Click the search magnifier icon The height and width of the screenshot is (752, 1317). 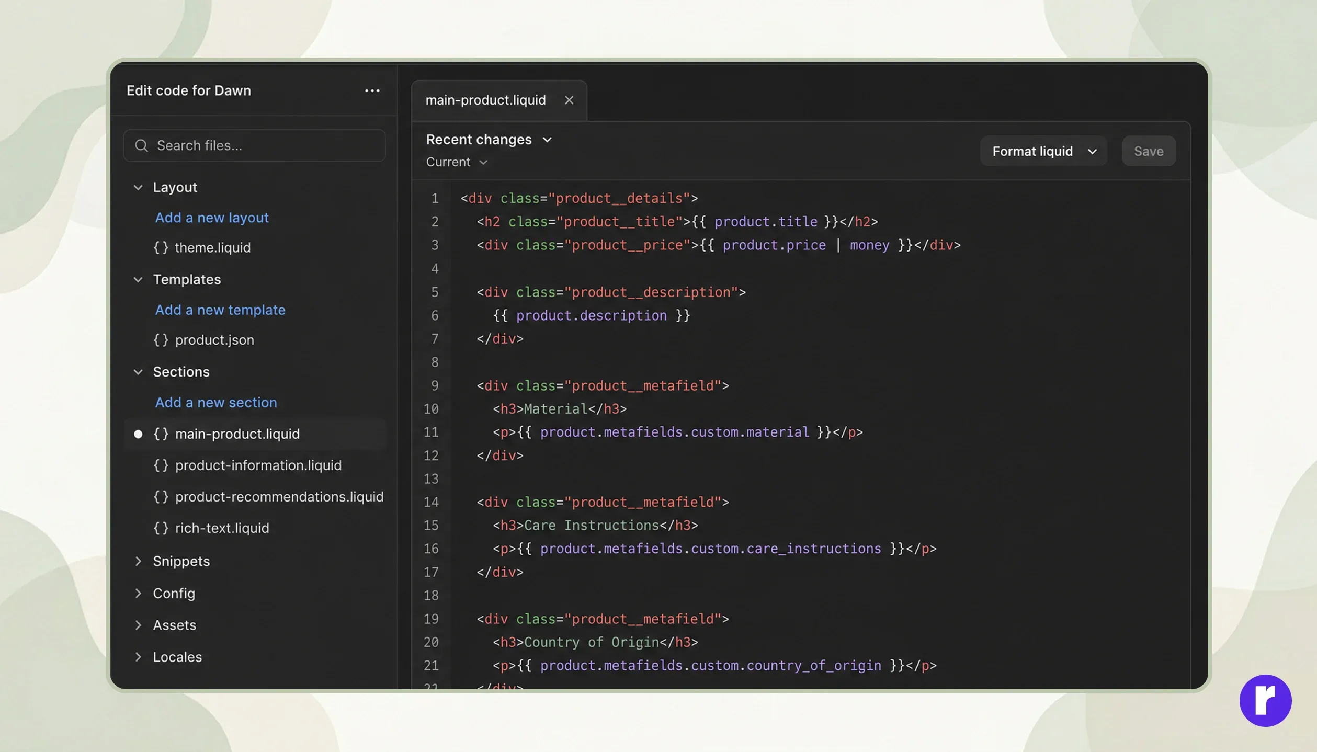[141, 145]
